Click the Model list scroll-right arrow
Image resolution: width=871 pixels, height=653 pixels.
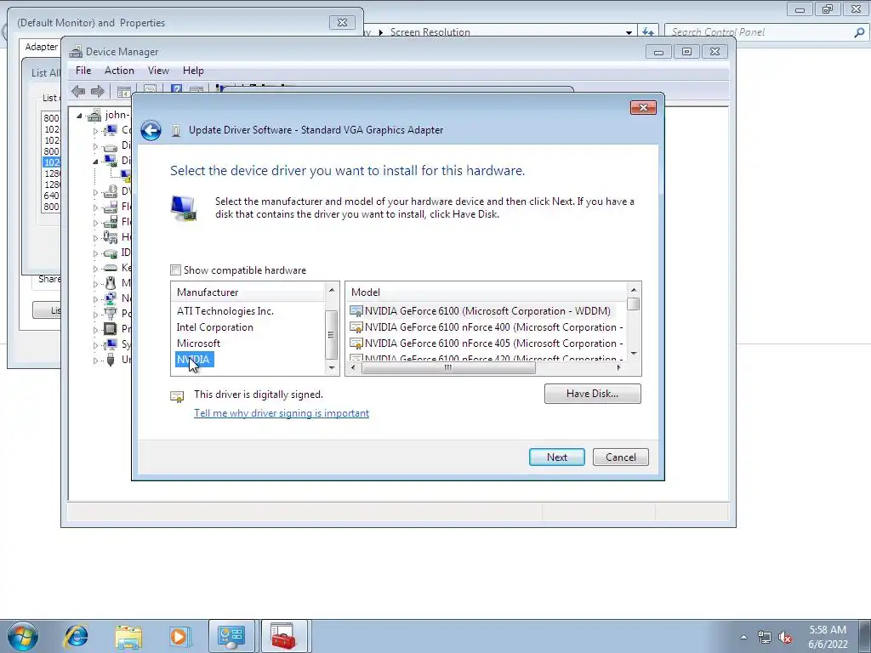coord(619,367)
